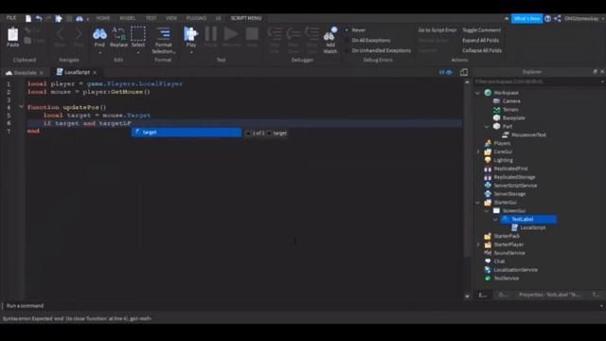The height and width of the screenshot is (341, 606).
Task: Click the Select dashed-square tool
Action: (x=138, y=34)
